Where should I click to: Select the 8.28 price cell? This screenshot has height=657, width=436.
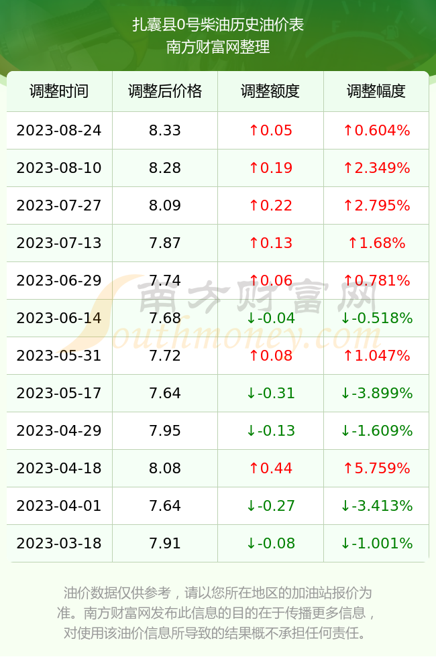click(x=165, y=168)
